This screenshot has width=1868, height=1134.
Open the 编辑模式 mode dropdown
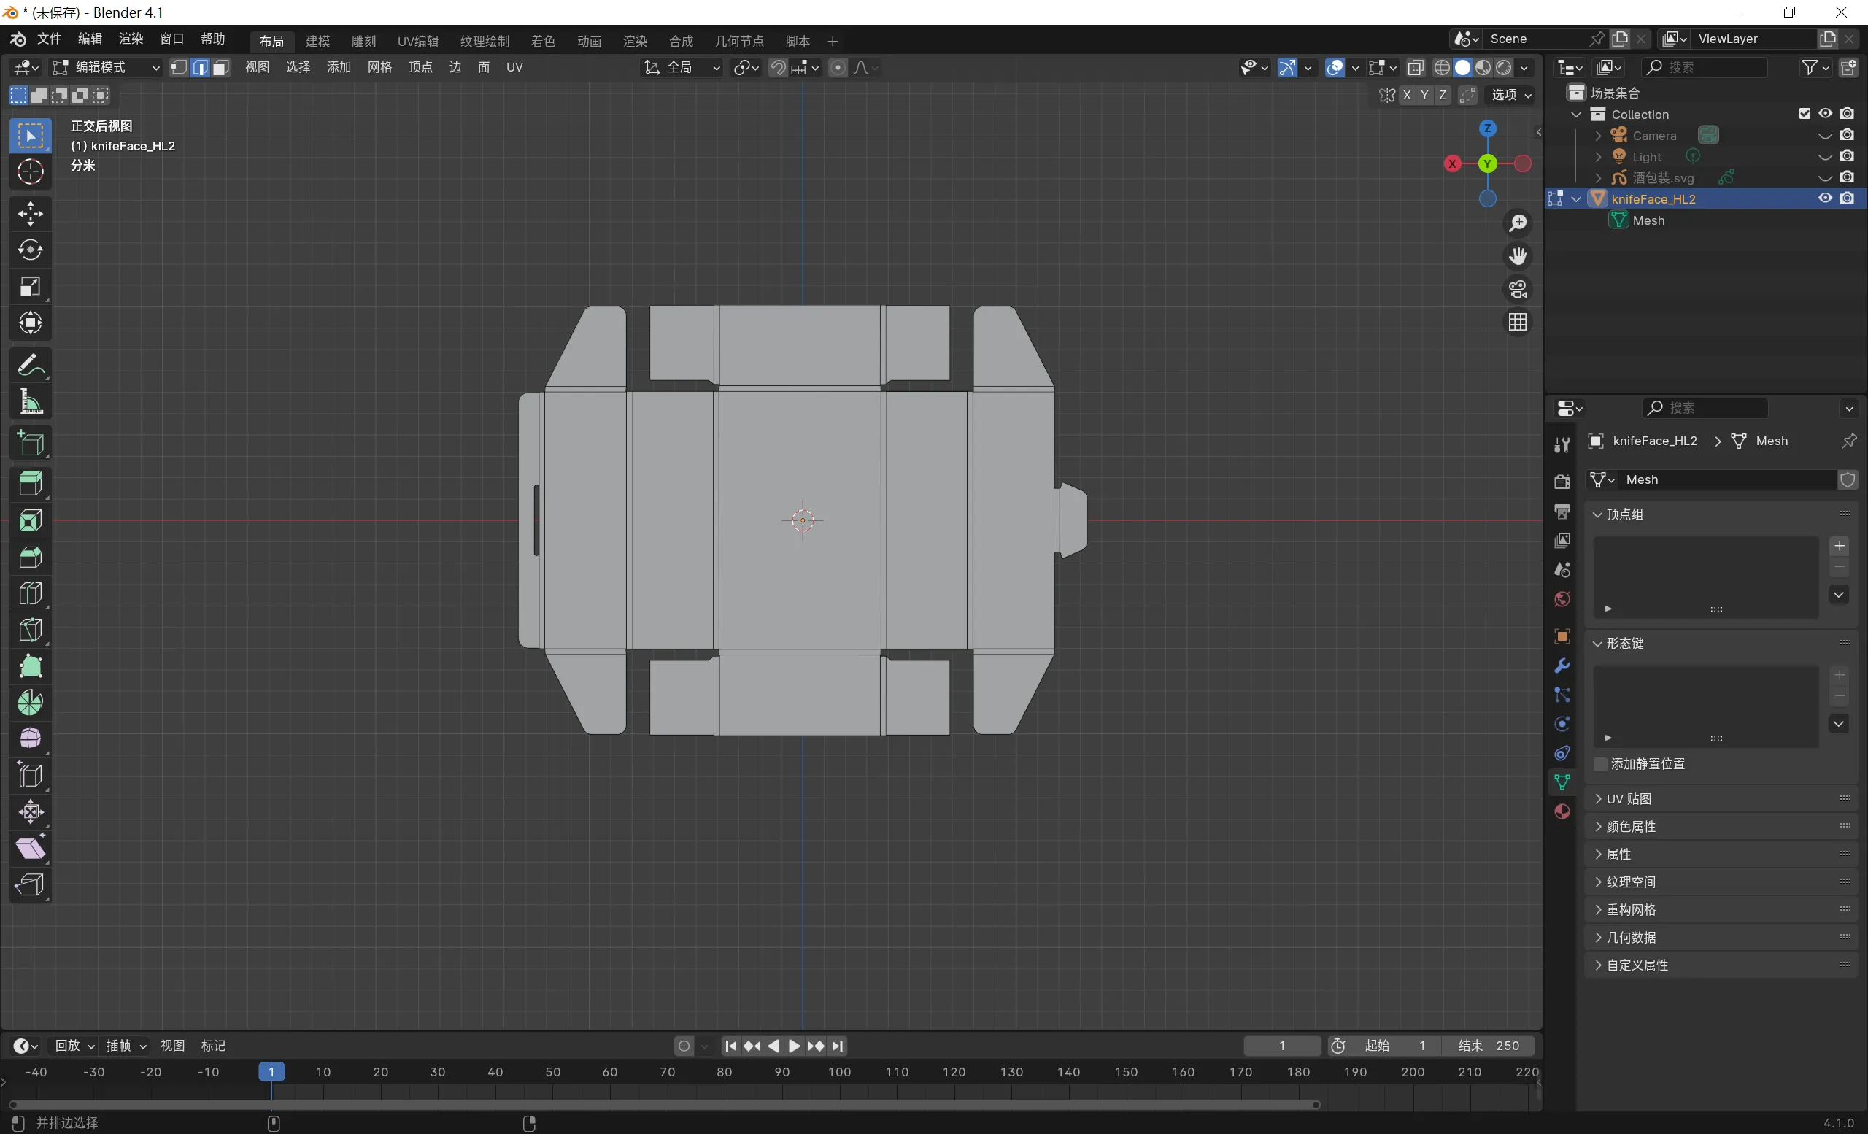tap(106, 67)
